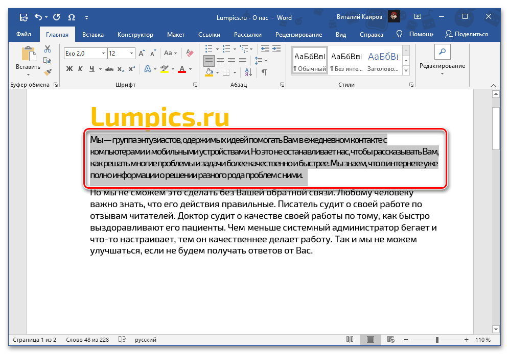Align text left
The image size is (509, 354).
209,61
